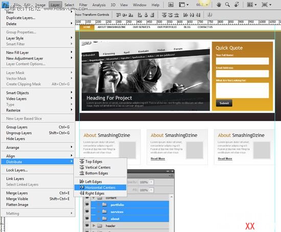This screenshot has width=281, height=232.
Task: Select the about layer group
Action: pos(130,219)
